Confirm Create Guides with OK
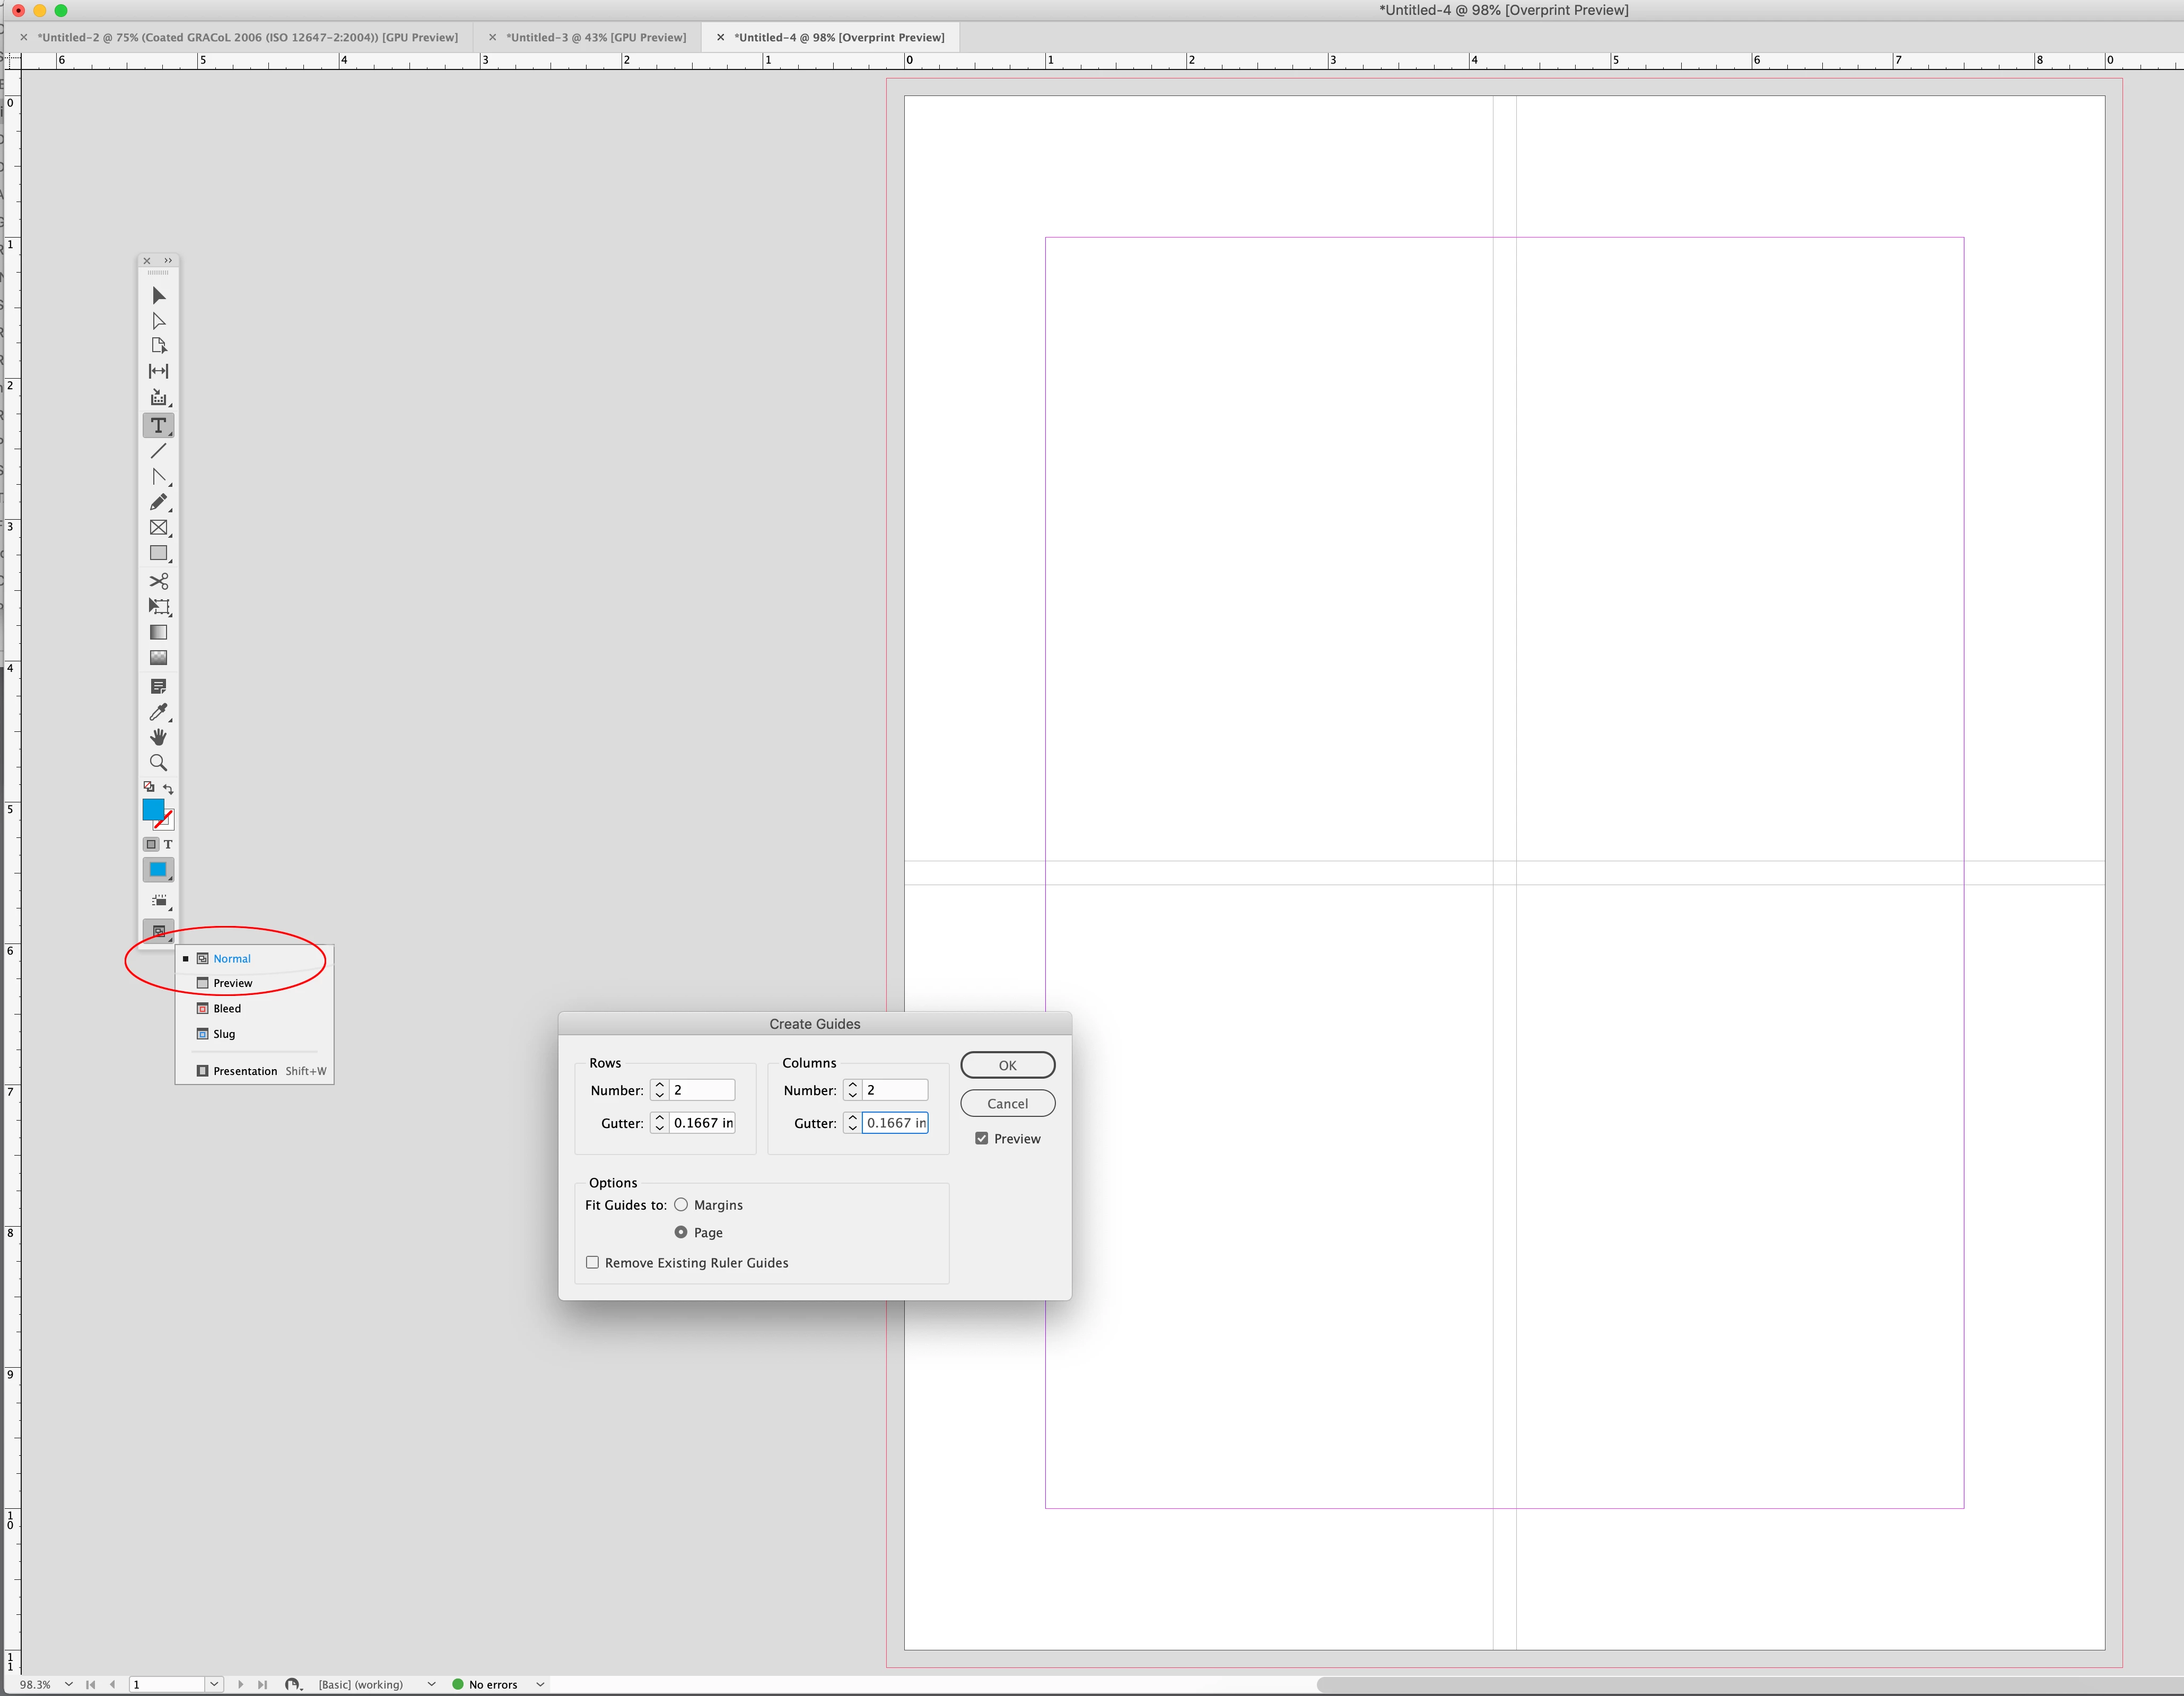2184x1696 pixels. coord(1007,1066)
